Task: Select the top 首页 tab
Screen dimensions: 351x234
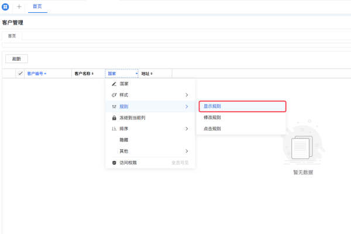Action: [37, 6]
